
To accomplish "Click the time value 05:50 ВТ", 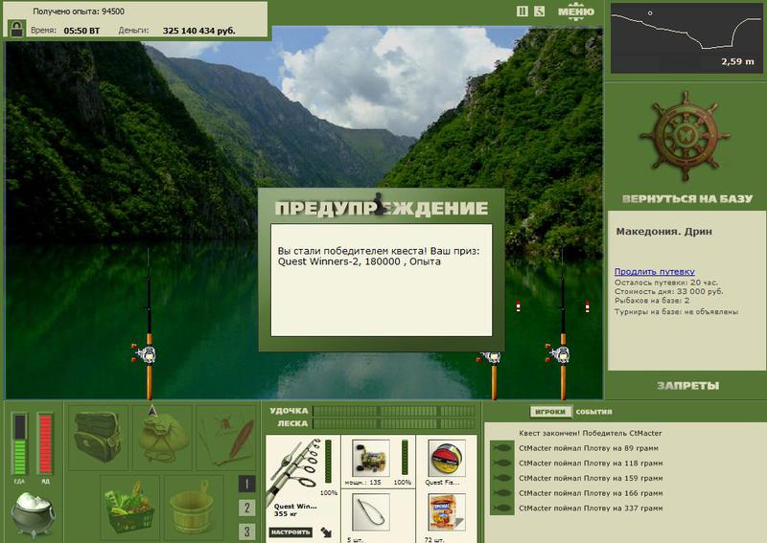I will (81, 31).
